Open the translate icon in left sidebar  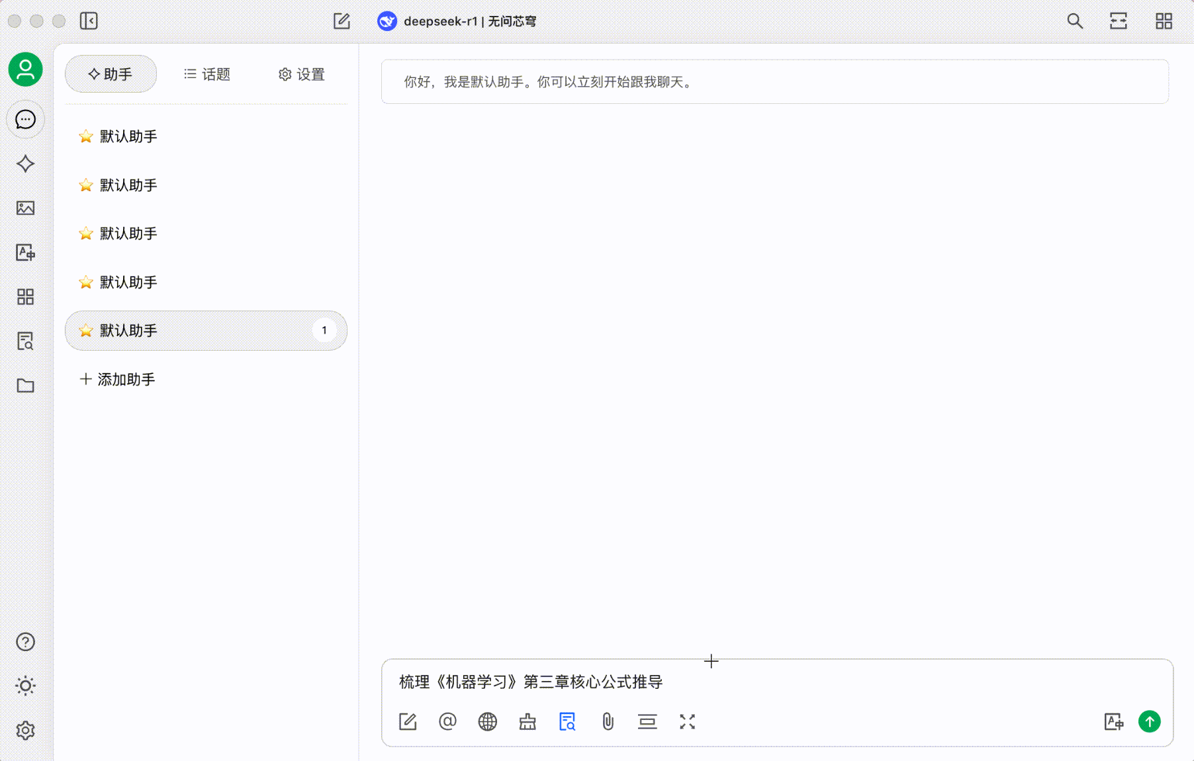coord(25,252)
